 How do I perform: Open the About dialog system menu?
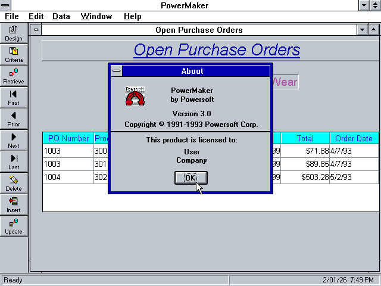117,71
